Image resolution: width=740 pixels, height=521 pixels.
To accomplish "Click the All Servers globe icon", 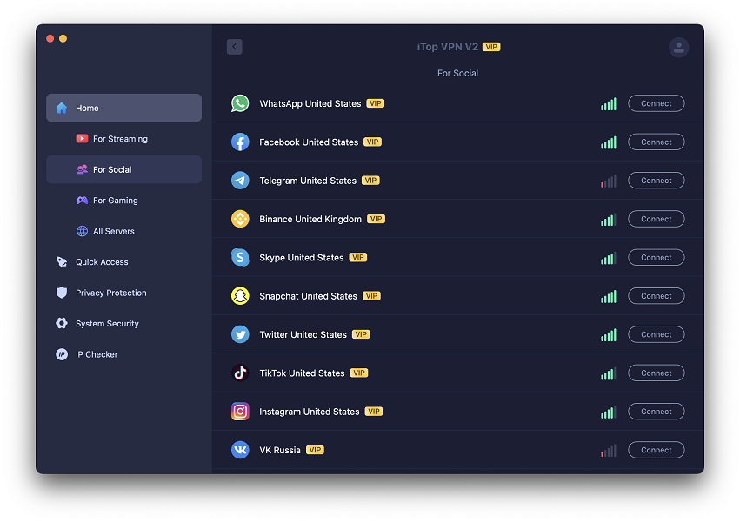I will (82, 231).
